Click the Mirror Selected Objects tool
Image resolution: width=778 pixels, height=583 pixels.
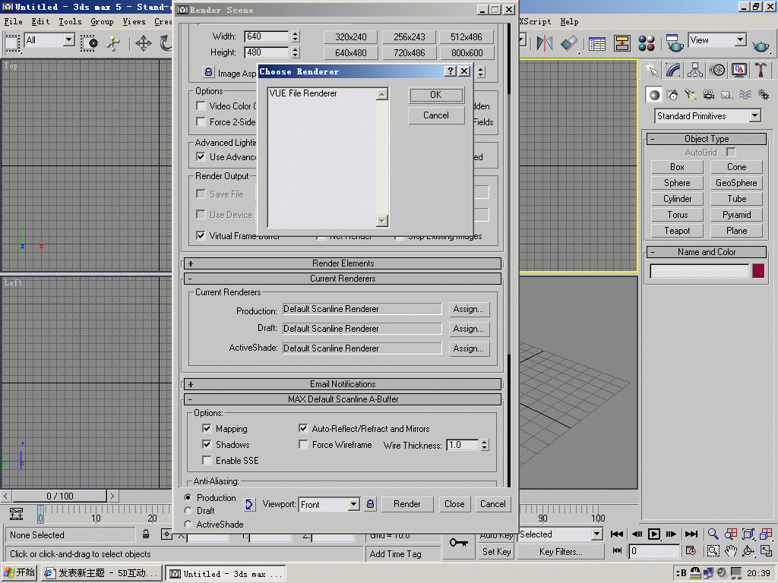coord(544,43)
